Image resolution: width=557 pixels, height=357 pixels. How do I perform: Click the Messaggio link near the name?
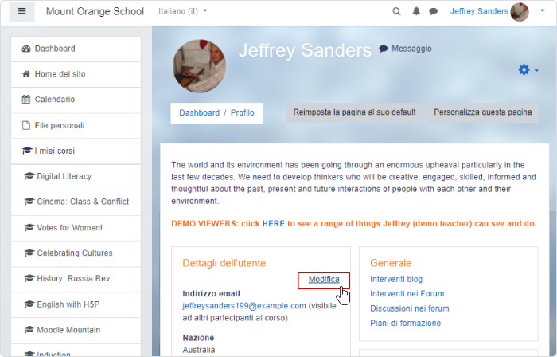tap(405, 49)
